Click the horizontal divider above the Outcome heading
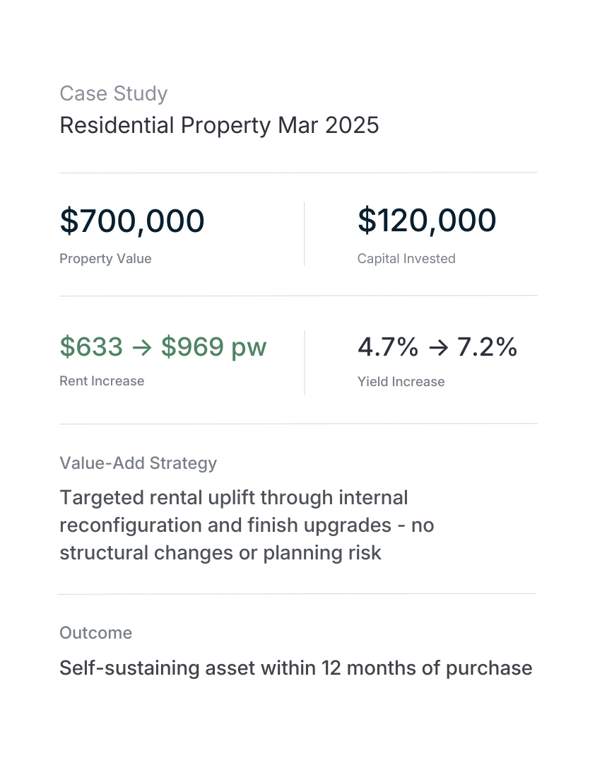Viewport: 595px width, 761px height. point(296,593)
